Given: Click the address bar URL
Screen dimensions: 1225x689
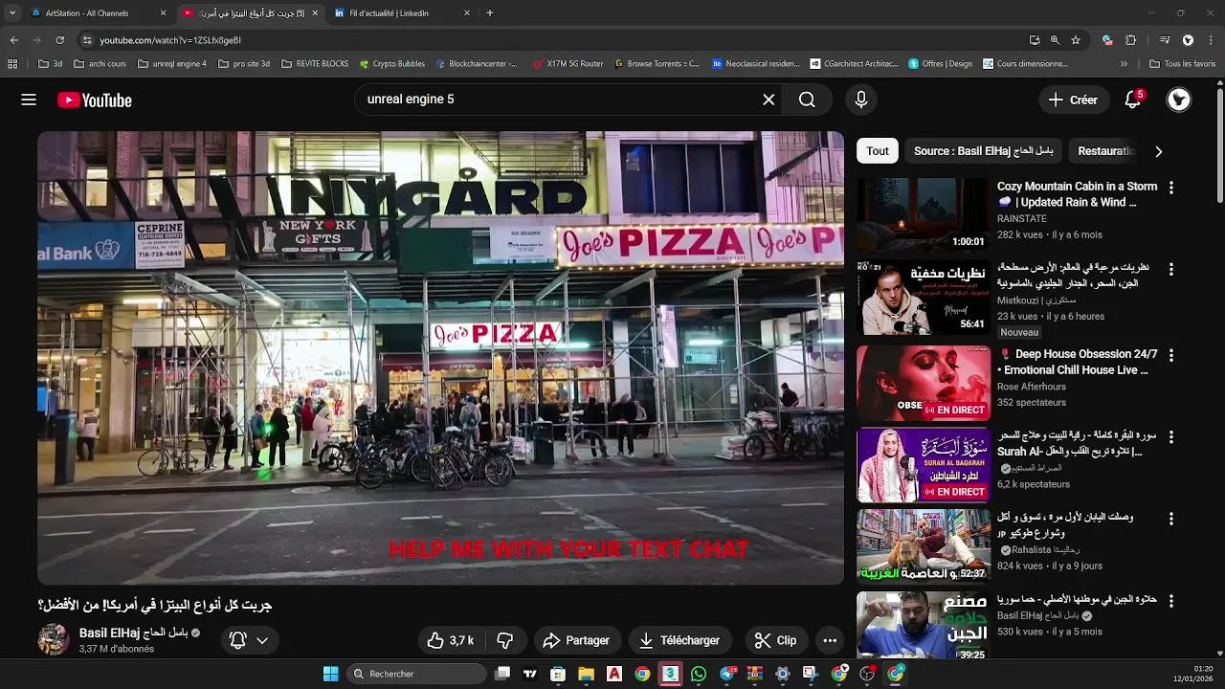Looking at the screenshot, I should (x=170, y=40).
